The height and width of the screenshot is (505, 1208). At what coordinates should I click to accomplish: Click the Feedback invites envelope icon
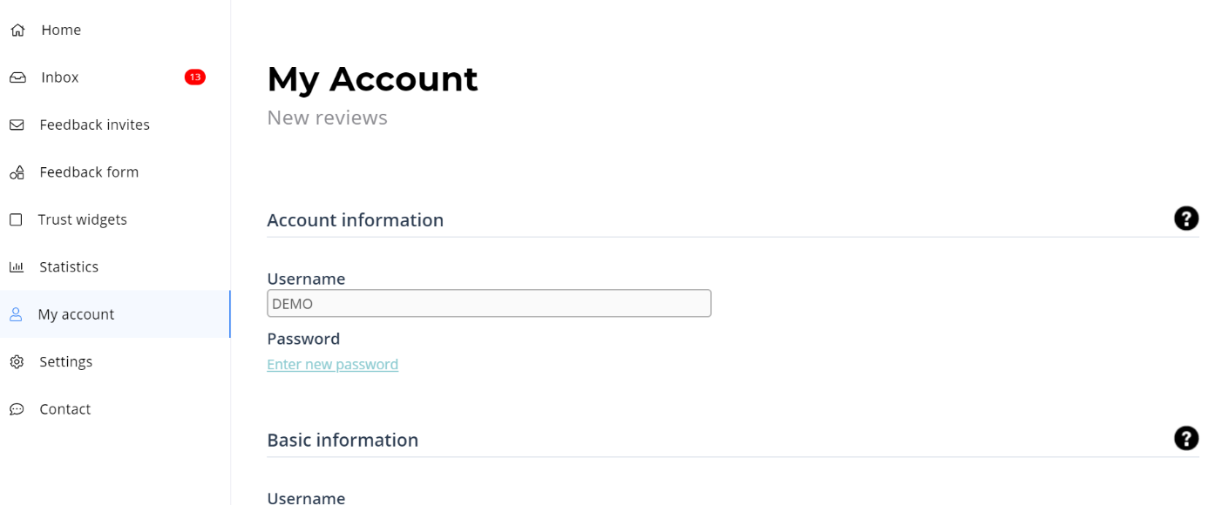(x=17, y=125)
